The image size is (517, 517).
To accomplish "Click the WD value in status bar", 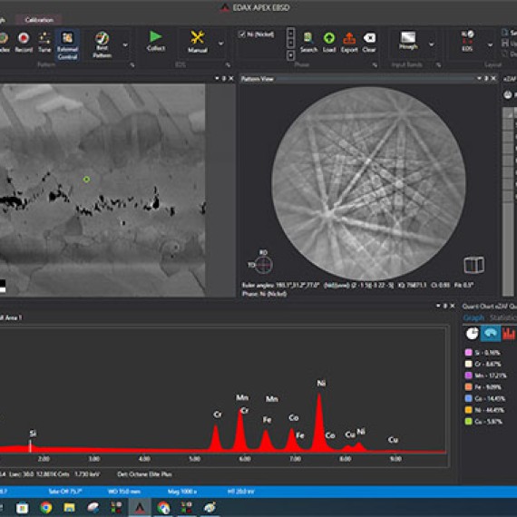I will coord(124,492).
